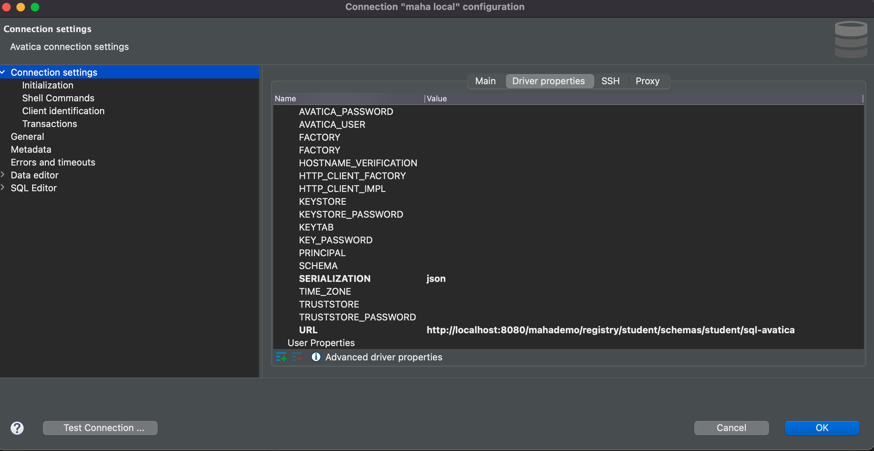Viewport: 874px width, 451px height.
Task: Click the add user property icon
Action: pos(281,357)
